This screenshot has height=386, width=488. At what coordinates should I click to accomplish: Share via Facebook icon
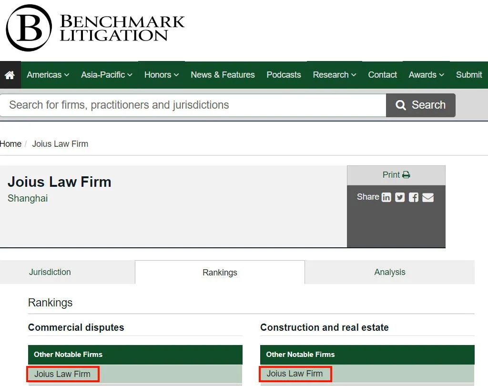414,197
